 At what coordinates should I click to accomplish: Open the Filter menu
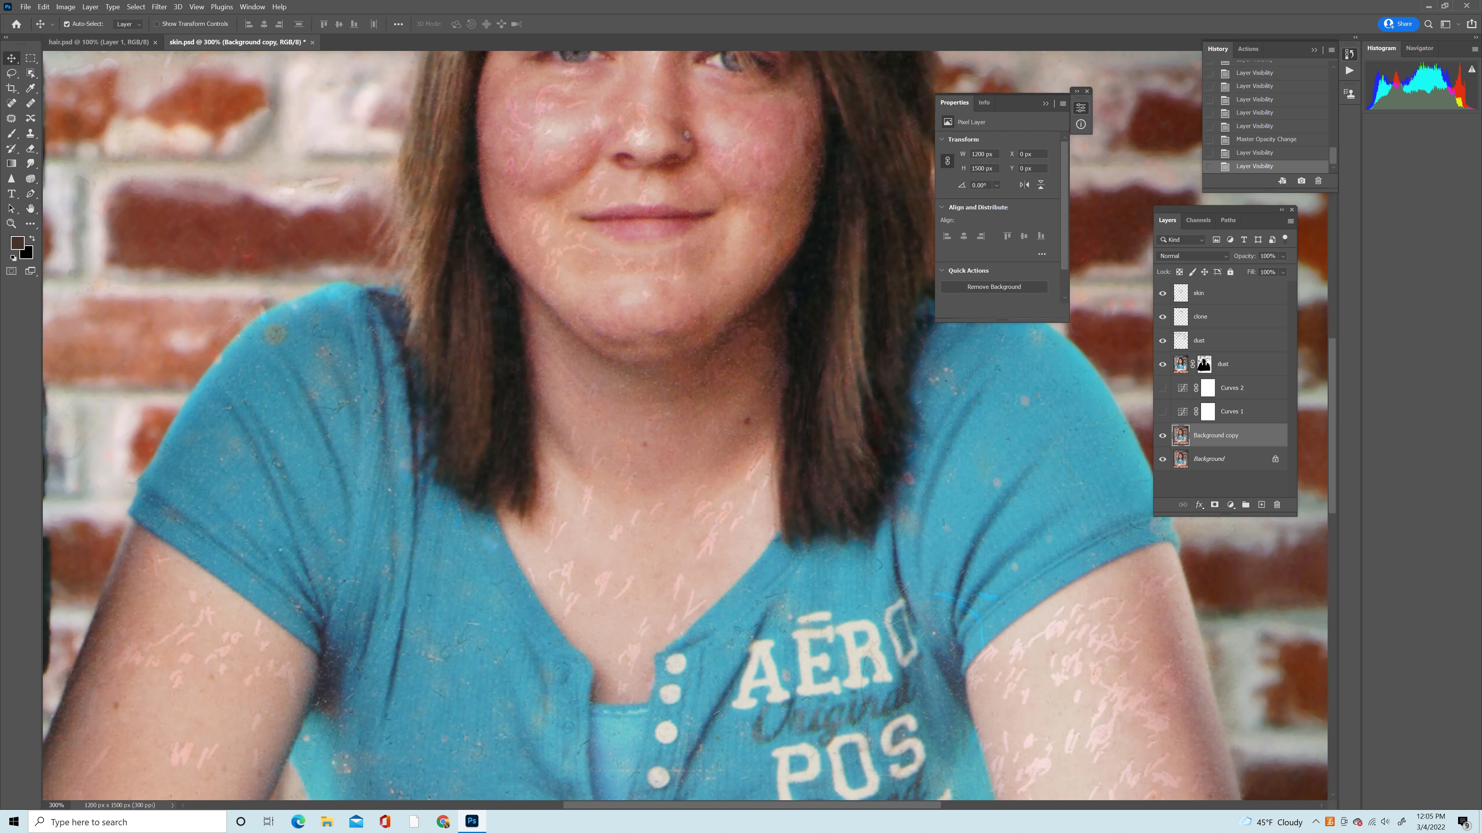(x=159, y=7)
